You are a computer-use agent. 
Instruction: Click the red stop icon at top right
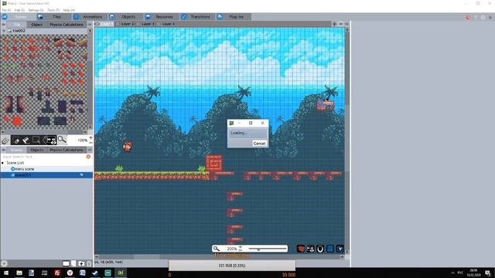pyautogui.click(x=468, y=18)
